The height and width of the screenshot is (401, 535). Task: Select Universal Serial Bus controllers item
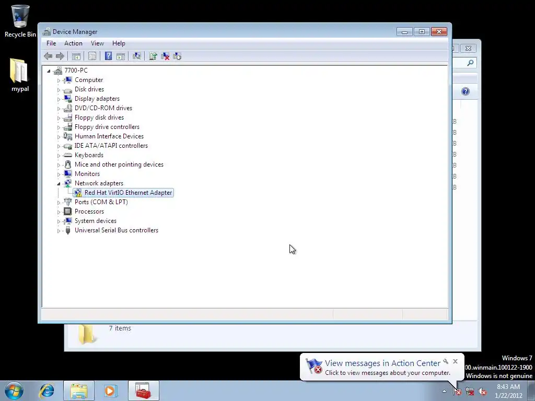(x=117, y=230)
